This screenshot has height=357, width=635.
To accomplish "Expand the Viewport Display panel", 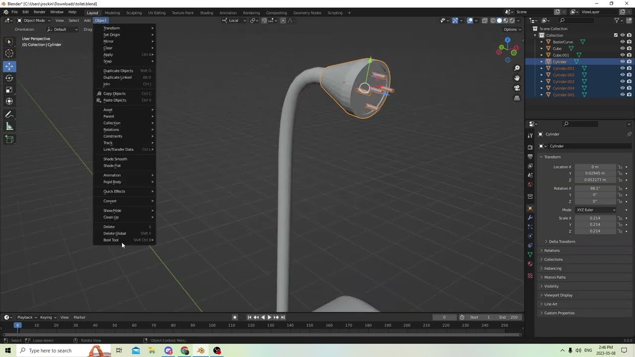I will (558, 295).
